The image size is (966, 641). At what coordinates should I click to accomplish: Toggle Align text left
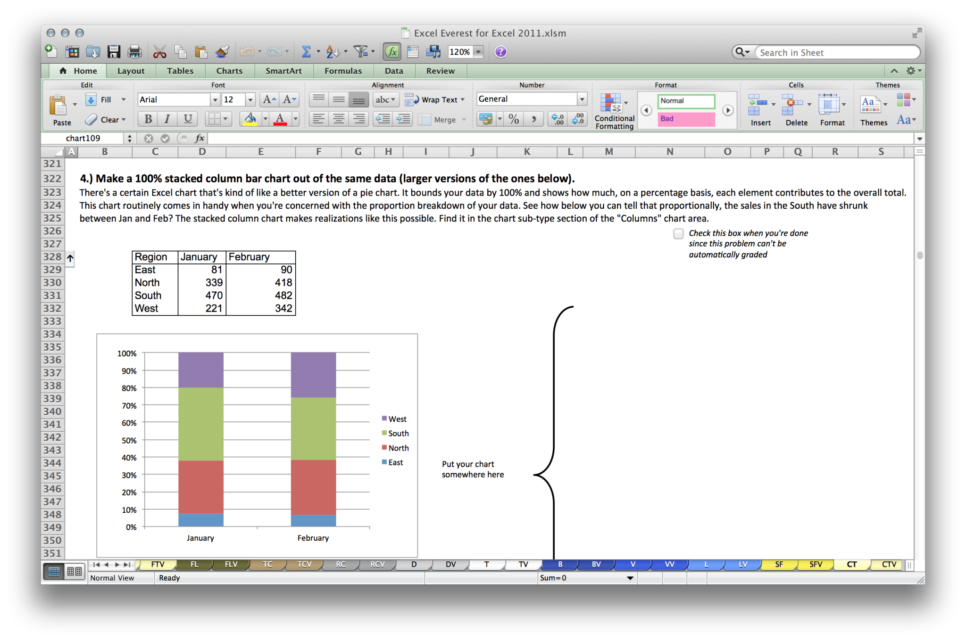tap(318, 119)
